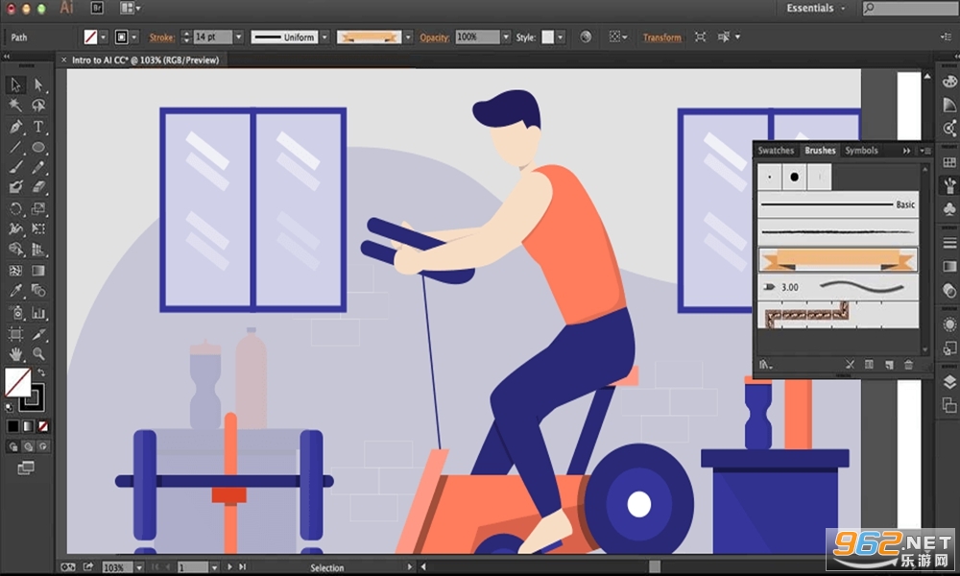Switch to the Brushes tab
This screenshot has width=960, height=576.
[x=820, y=151]
